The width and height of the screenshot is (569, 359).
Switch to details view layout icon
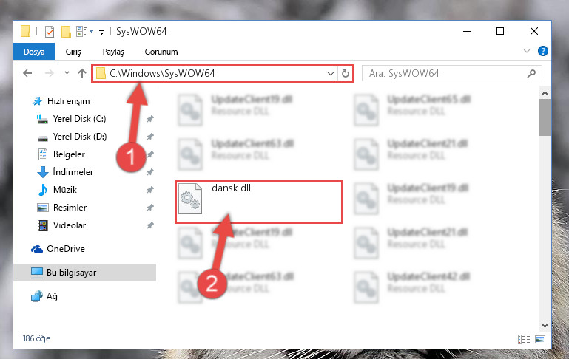point(524,340)
